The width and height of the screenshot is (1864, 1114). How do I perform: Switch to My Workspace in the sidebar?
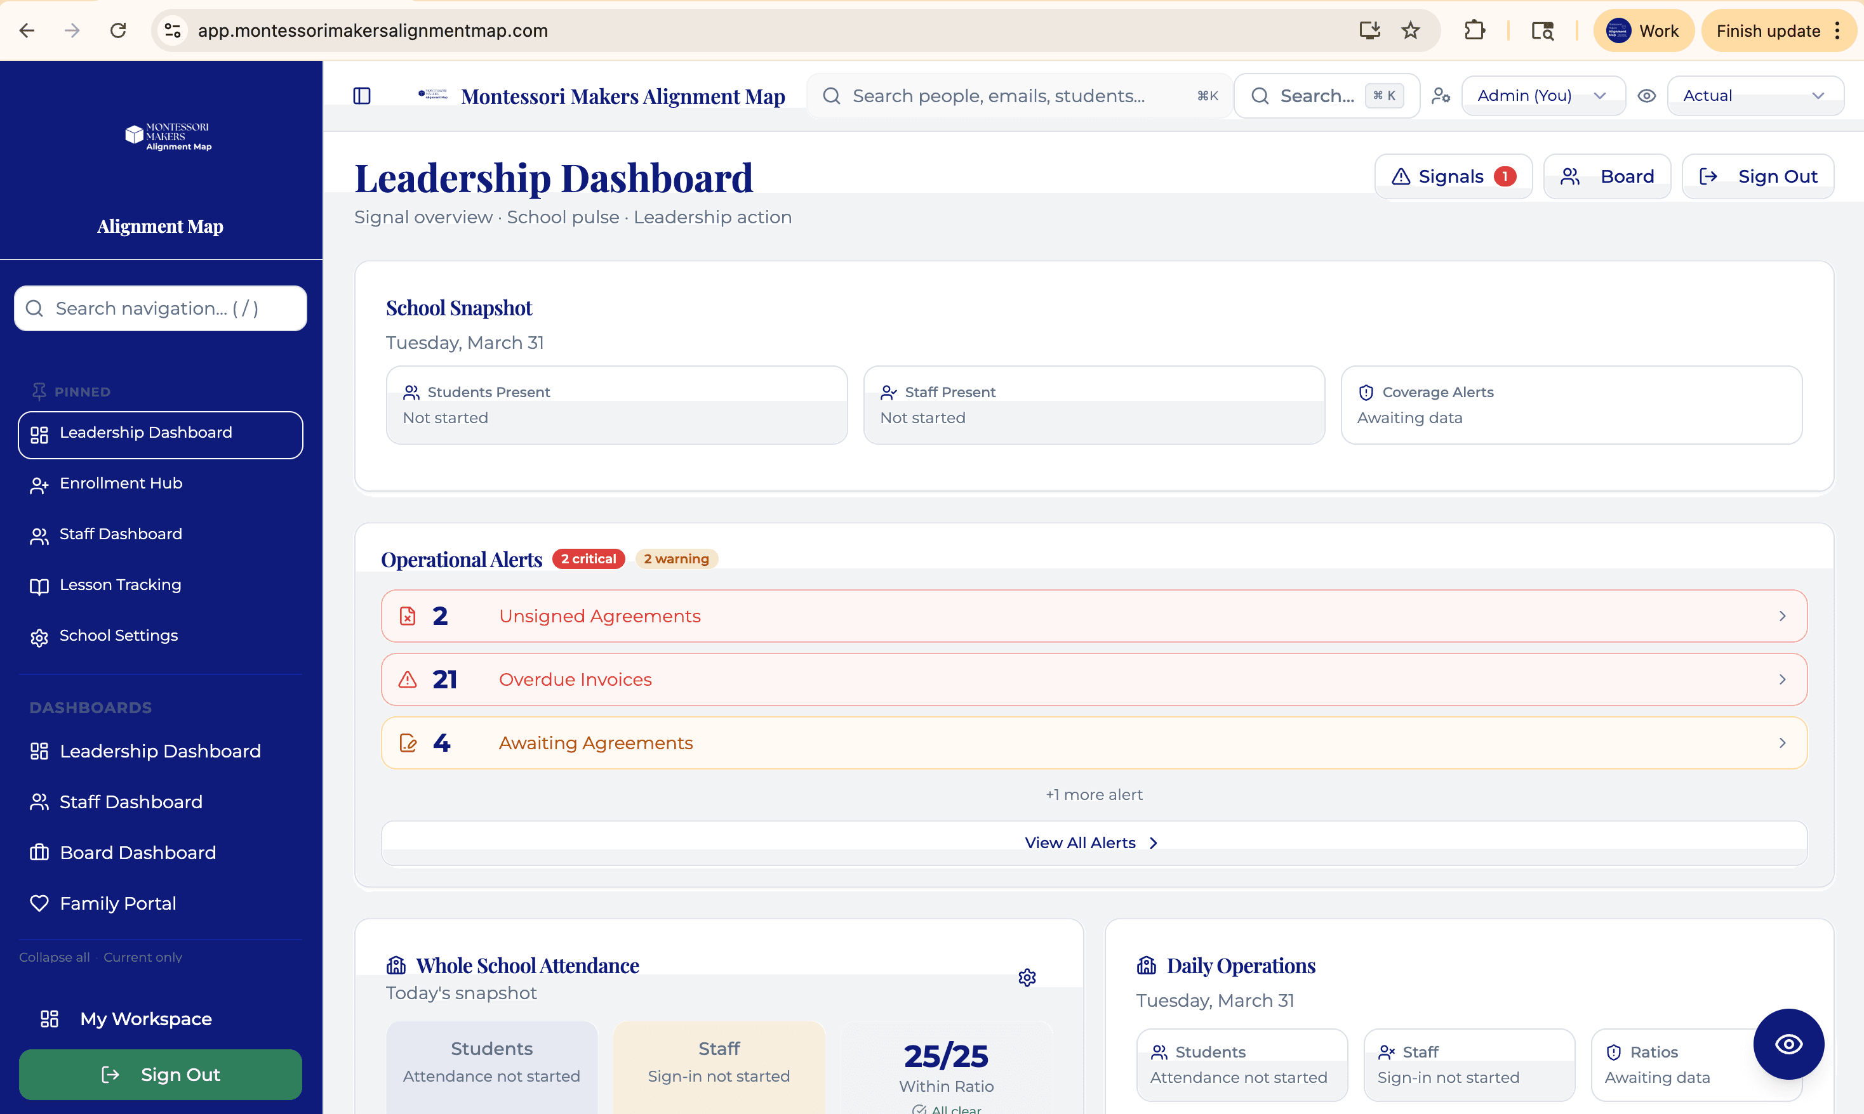(x=145, y=1019)
